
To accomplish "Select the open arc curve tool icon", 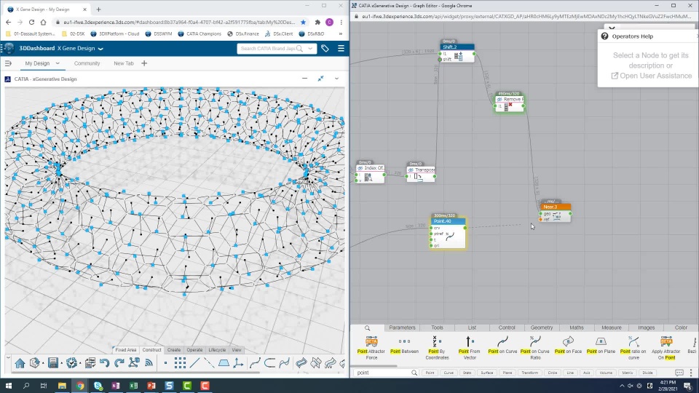I will click(x=269, y=363).
